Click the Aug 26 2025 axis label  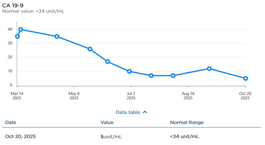pyautogui.click(x=188, y=96)
